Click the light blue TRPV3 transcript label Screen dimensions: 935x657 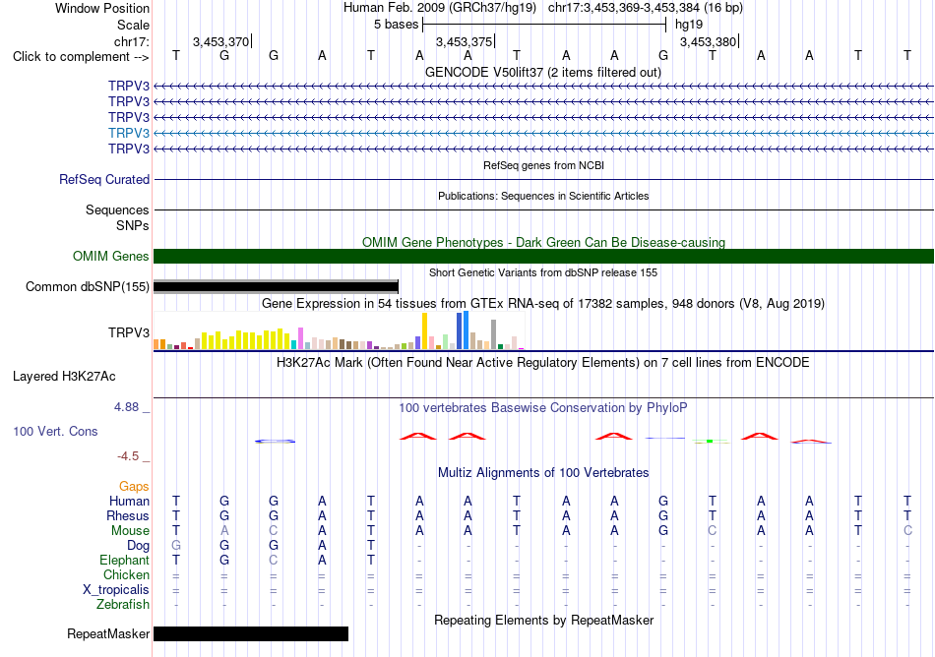[x=129, y=133]
